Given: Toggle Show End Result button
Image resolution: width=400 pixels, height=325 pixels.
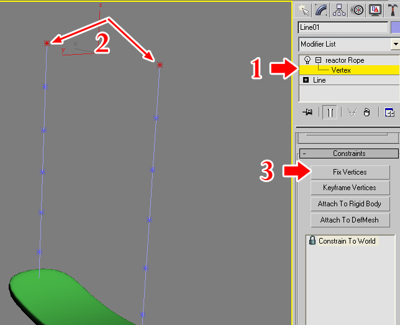Looking at the screenshot, I should coord(330,112).
